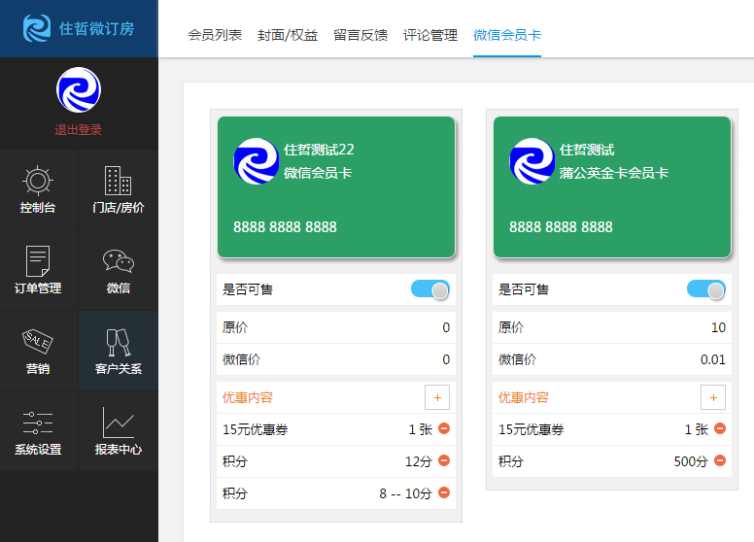Click the 住哲测试22 green member card

pyautogui.click(x=336, y=187)
